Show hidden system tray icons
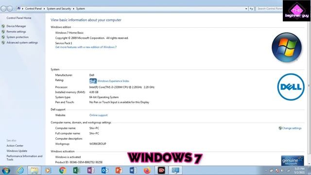 coord(266,171)
